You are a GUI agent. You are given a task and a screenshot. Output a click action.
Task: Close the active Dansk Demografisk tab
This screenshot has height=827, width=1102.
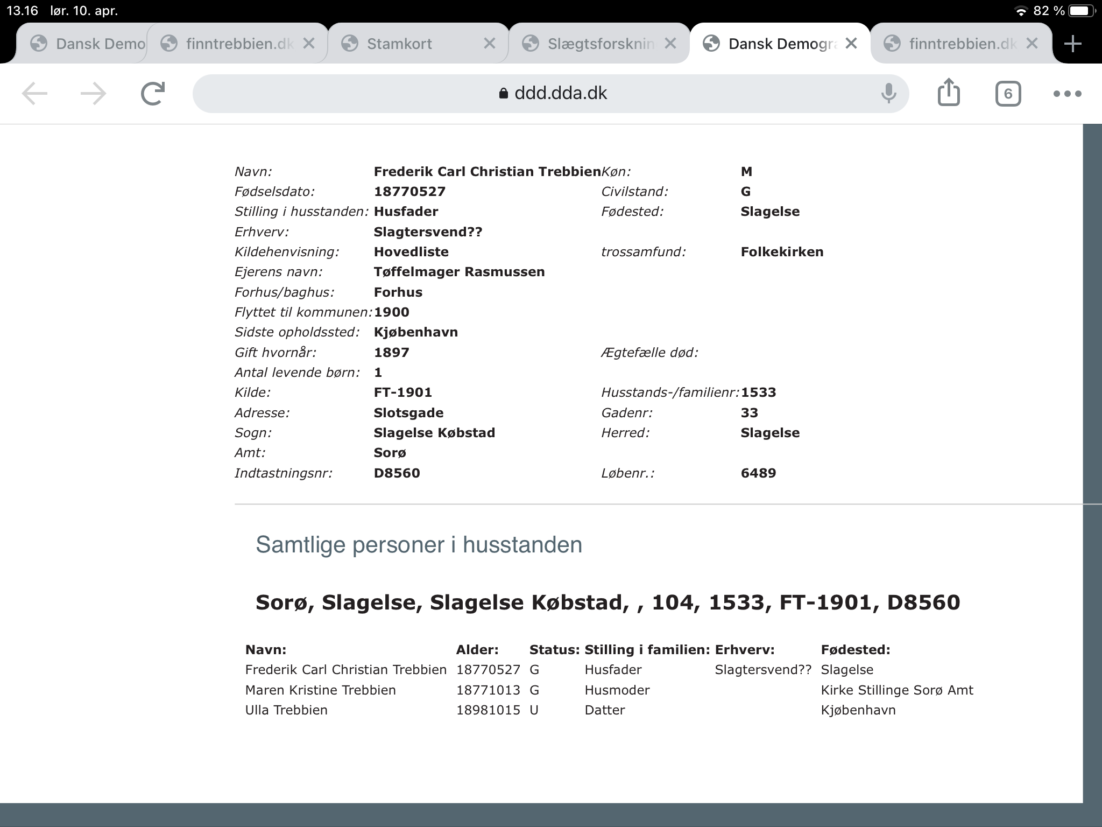click(x=851, y=44)
